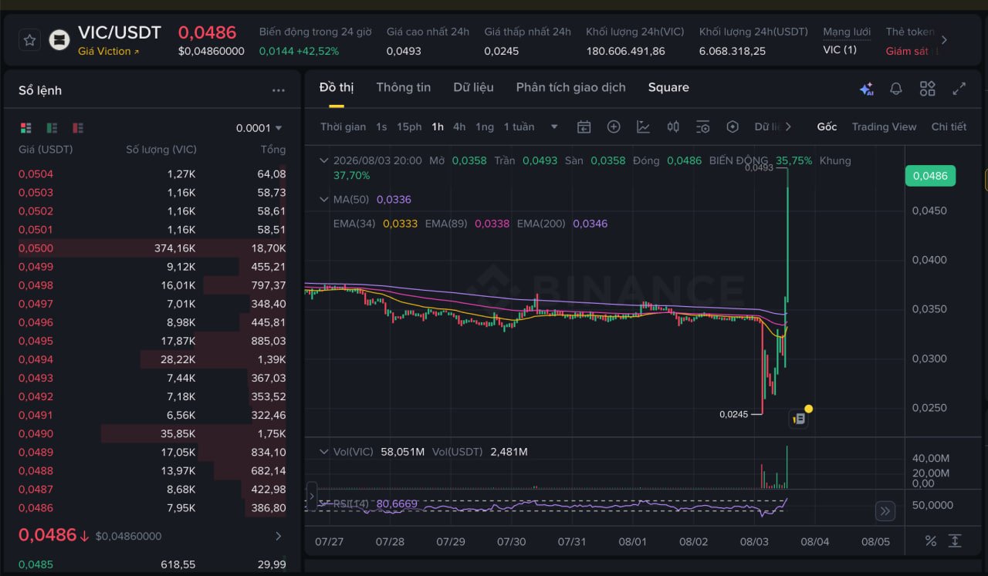The height and width of the screenshot is (576, 988).
Task: Switch to the Thông tin tab
Action: click(x=404, y=87)
